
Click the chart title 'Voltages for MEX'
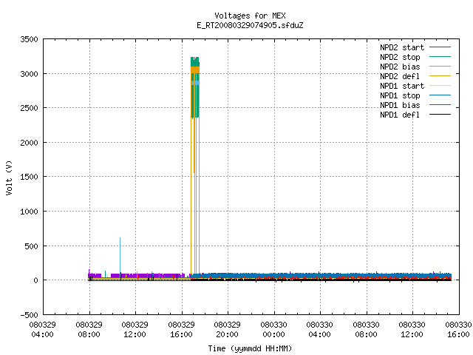[250, 16]
